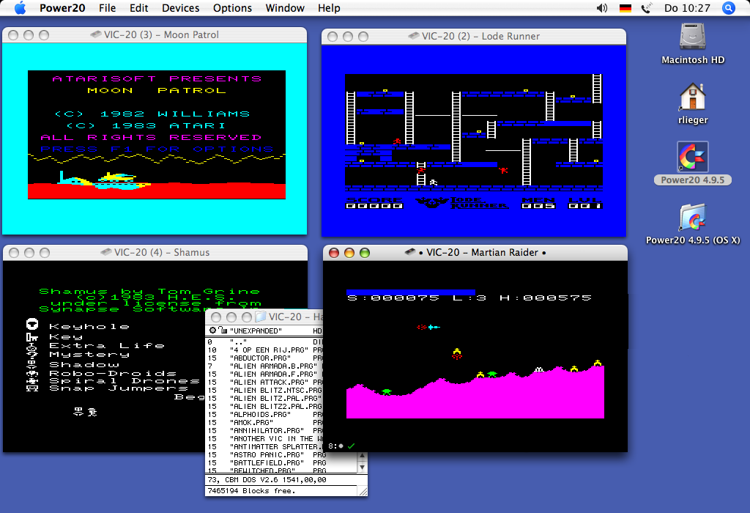Select "ASTRO PANIC.PRG" entry

pos(281,455)
